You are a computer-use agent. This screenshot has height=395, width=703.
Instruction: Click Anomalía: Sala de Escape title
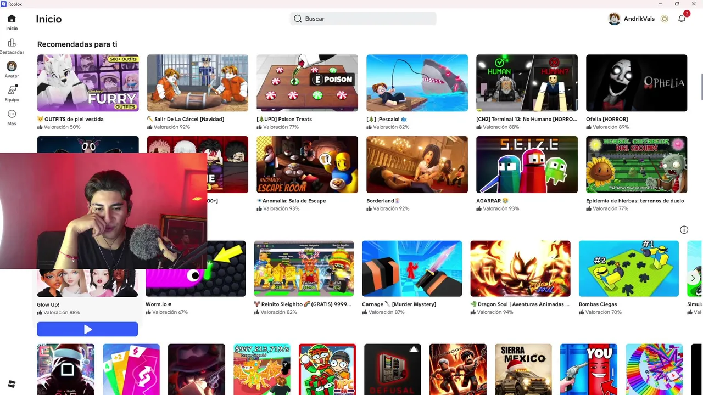[291, 201]
